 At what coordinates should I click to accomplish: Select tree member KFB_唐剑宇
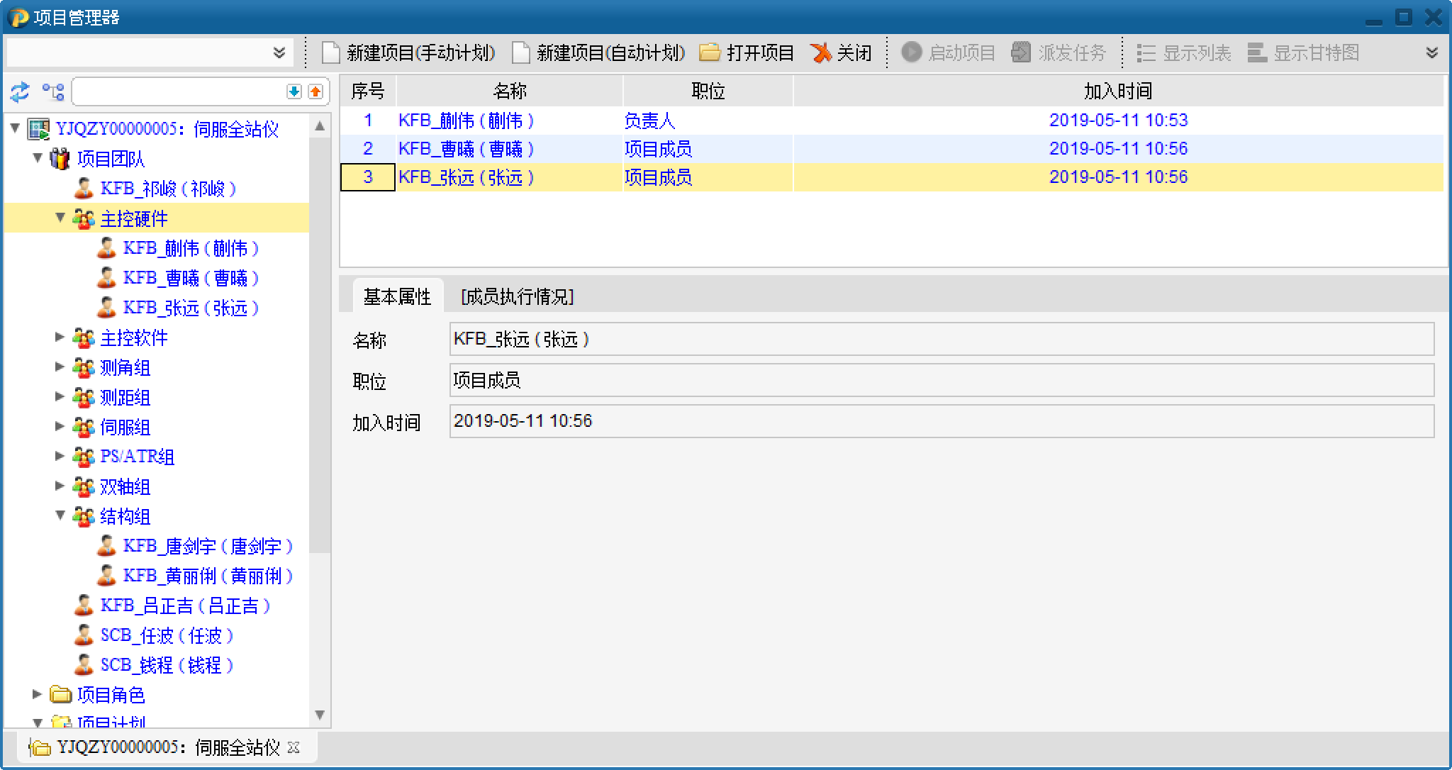click(207, 546)
